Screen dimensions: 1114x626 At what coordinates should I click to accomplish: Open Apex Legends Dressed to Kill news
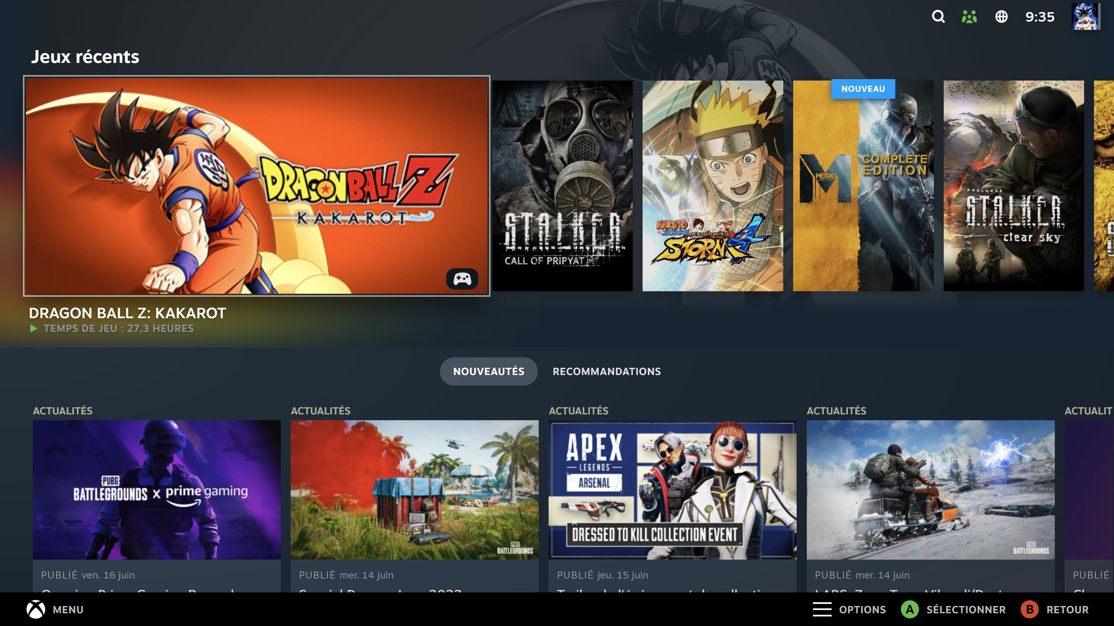[672, 490]
